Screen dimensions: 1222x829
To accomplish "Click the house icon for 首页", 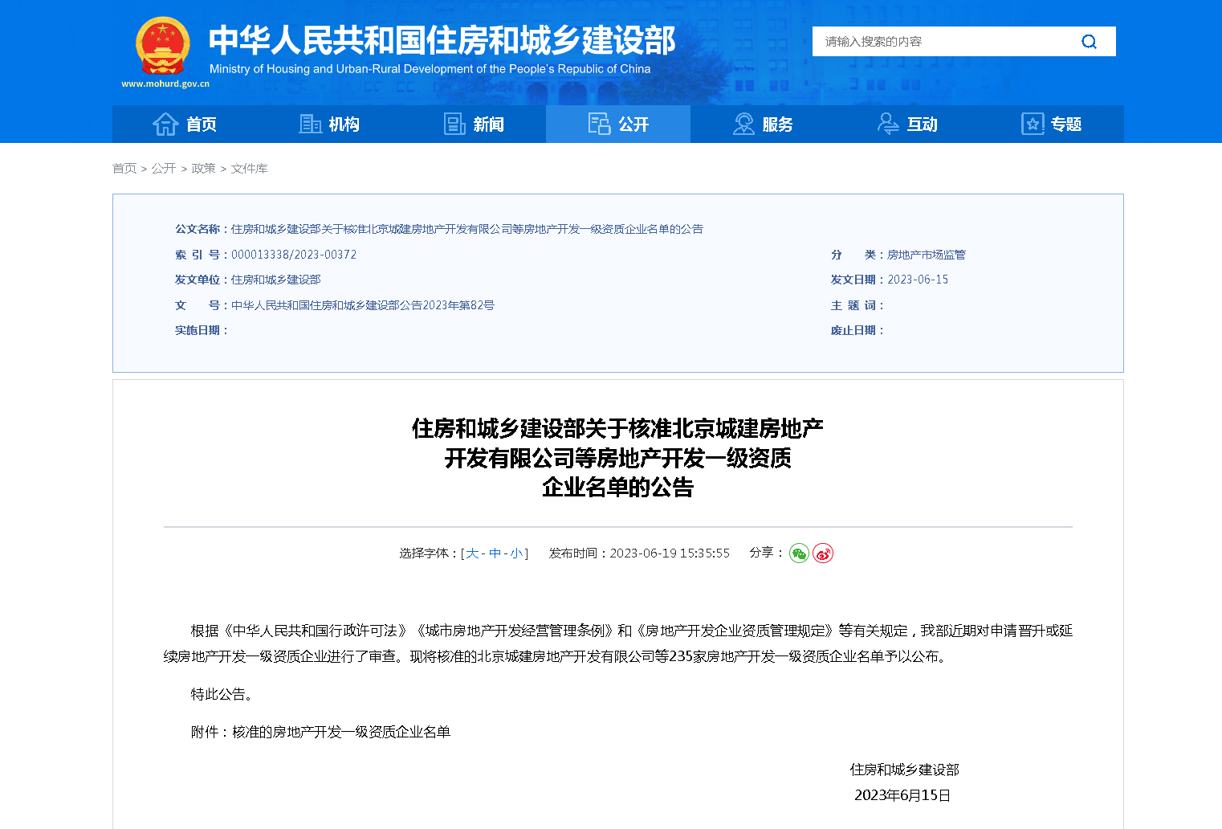I will click(x=165, y=125).
